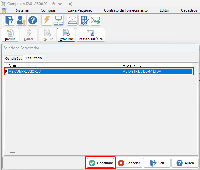Click the cart icon beside the Sistema menu
This screenshot has height=170, width=200.
[4, 10]
